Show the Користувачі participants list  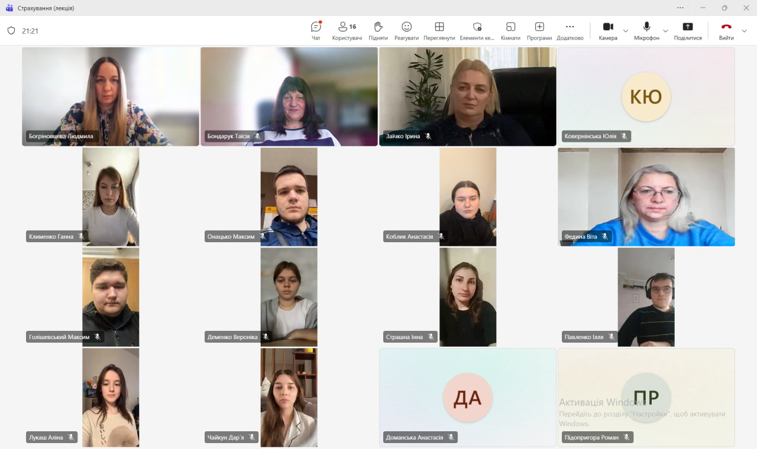pyautogui.click(x=347, y=31)
